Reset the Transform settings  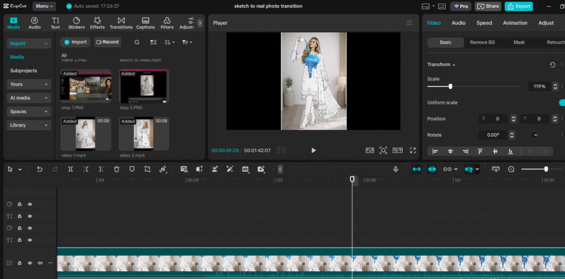tap(552, 65)
